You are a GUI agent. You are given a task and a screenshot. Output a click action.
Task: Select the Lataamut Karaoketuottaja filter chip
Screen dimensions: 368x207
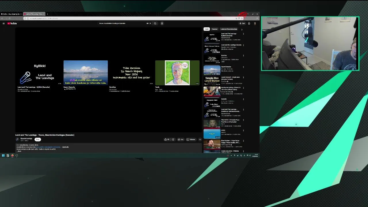(x=229, y=29)
